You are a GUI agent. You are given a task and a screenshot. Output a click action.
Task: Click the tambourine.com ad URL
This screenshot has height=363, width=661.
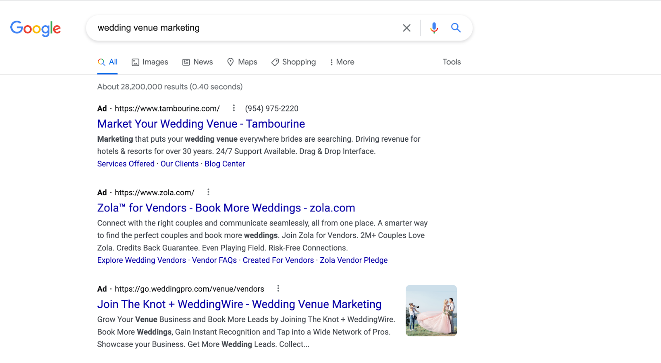tap(167, 109)
